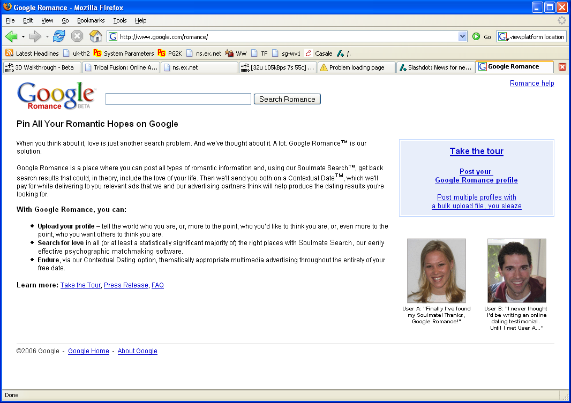Click the grey Forward arrow
The height and width of the screenshot is (403, 571).
click(x=35, y=36)
